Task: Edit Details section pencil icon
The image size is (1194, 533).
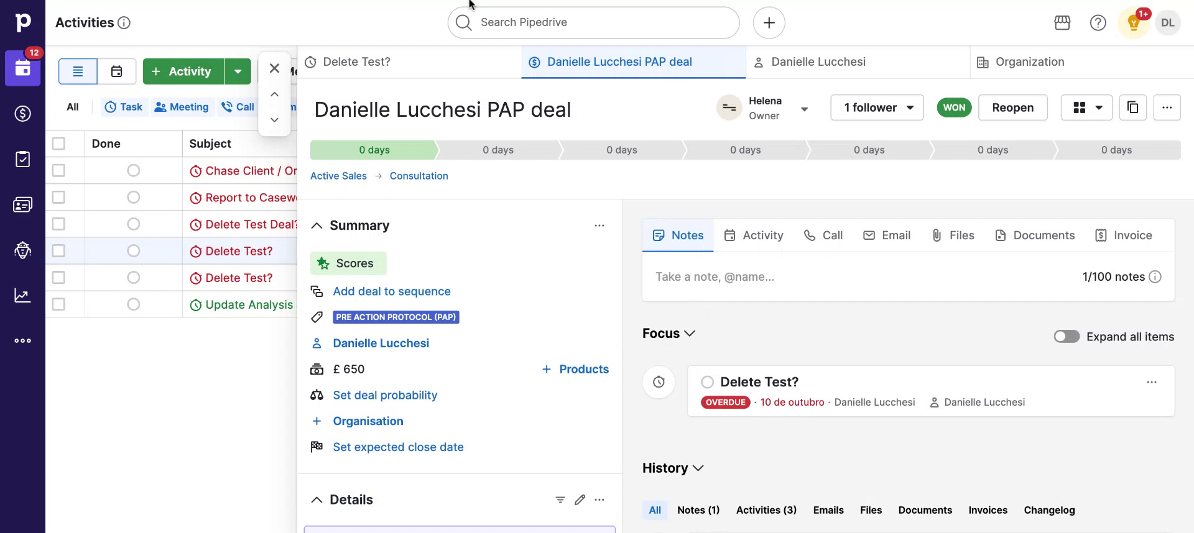Action: tap(580, 499)
